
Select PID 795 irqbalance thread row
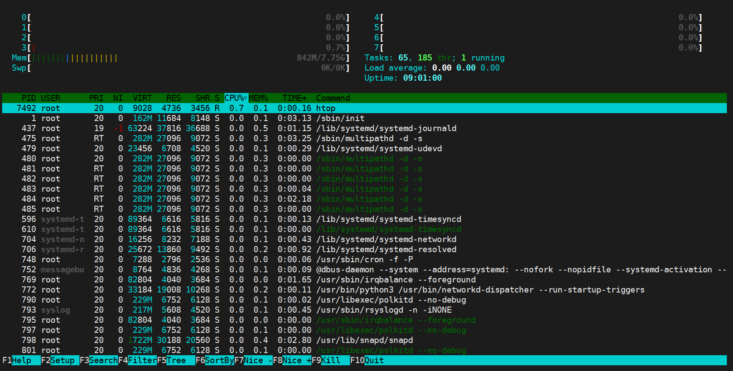[365, 320]
